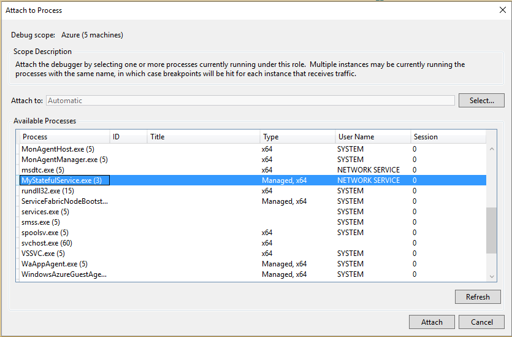Image resolution: width=512 pixels, height=337 pixels.
Task: Select WindowsAzureGuestAge... process row
Action: click(x=253, y=274)
